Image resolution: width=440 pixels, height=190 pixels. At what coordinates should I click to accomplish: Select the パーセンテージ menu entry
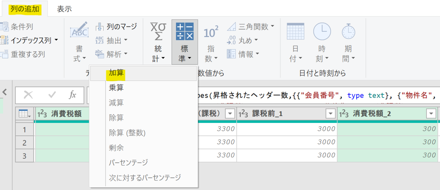pyautogui.click(x=143, y=163)
